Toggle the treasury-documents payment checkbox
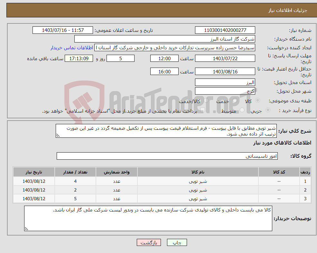The height and width of the screenshot is (253, 317). 202,110
